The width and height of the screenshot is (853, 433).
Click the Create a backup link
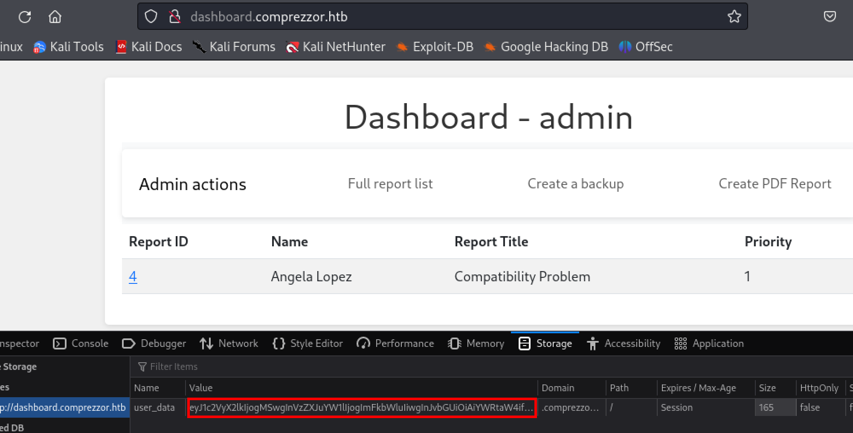575,184
